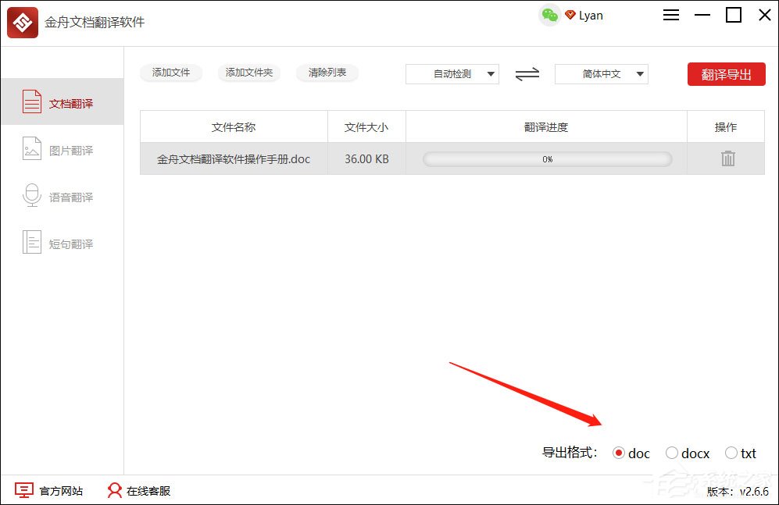Click the 文件名称 column header
779x505 pixels.
pyautogui.click(x=232, y=126)
